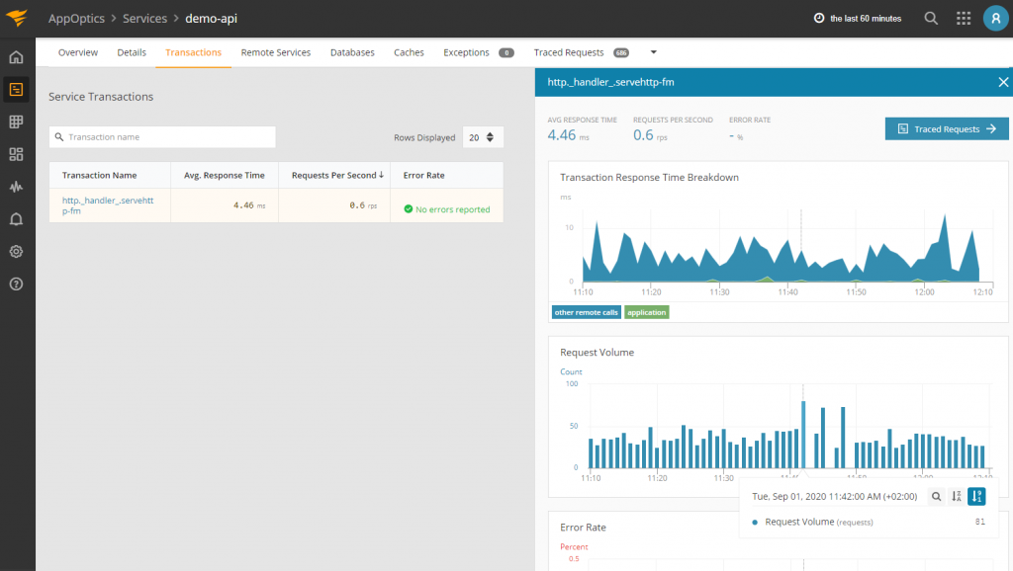The height and width of the screenshot is (571, 1013).
Task: Open the Settings gear in sidebar
Action: click(16, 251)
